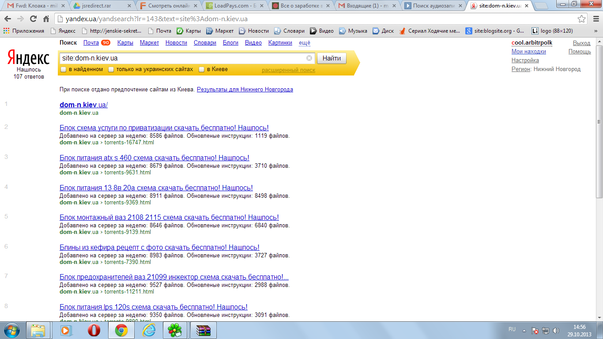The height and width of the screenshot is (339, 603).
Task: Click the browser forward arrow
Action: tap(20, 19)
